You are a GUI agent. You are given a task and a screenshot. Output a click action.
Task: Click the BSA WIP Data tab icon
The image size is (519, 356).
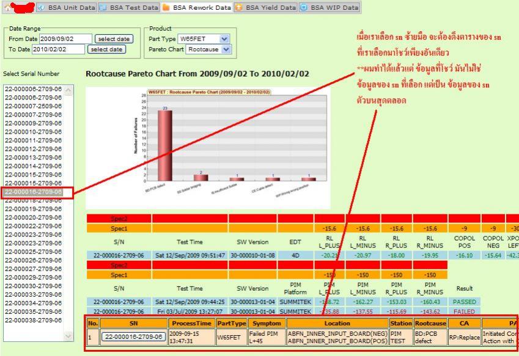(x=304, y=7)
